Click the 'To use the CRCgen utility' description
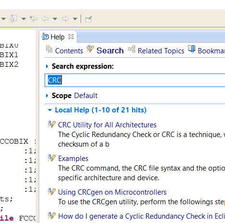This screenshot has height=223, width=225. click(x=142, y=202)
